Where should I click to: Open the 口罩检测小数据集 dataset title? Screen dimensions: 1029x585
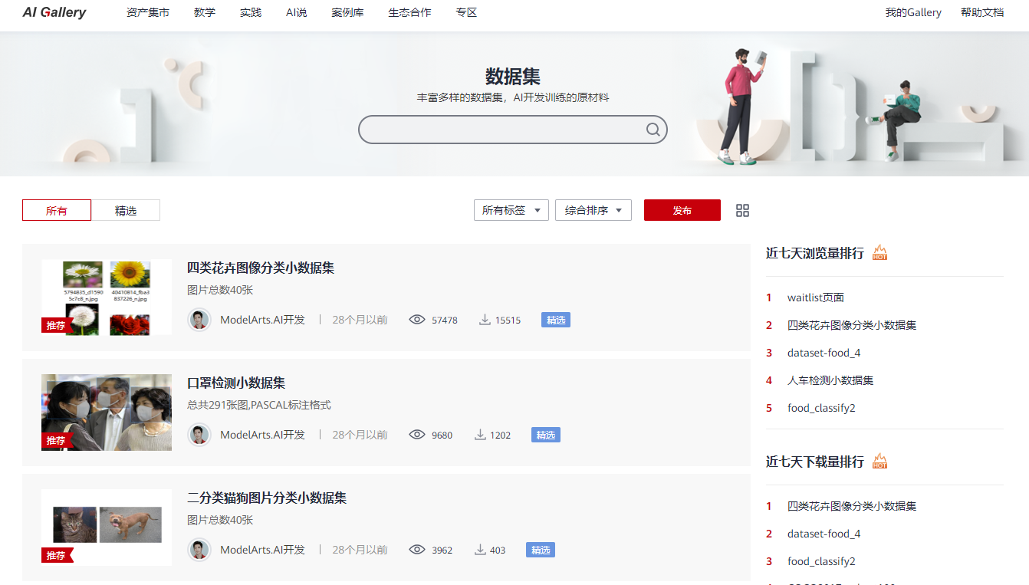tap(236, 383)
